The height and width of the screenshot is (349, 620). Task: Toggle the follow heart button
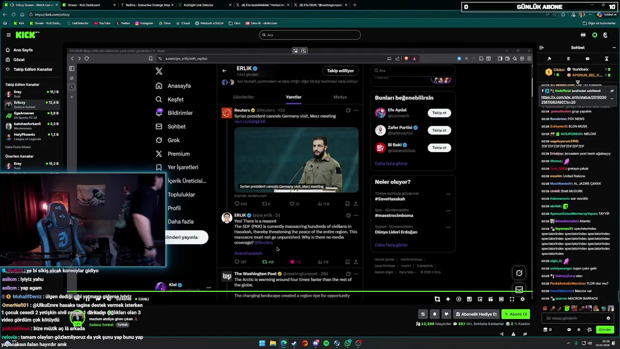447,314
